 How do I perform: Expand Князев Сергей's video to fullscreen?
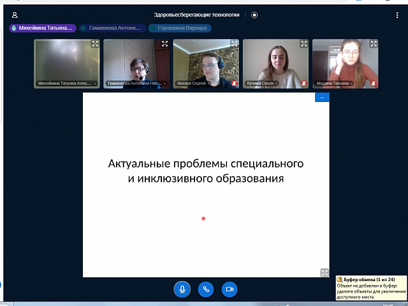point(234,44)
